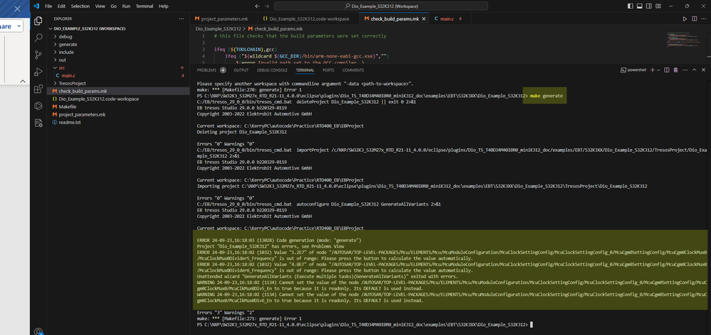The image size is (711, 335).
Task: Split the terminal
Action: [x=667, y=70]
